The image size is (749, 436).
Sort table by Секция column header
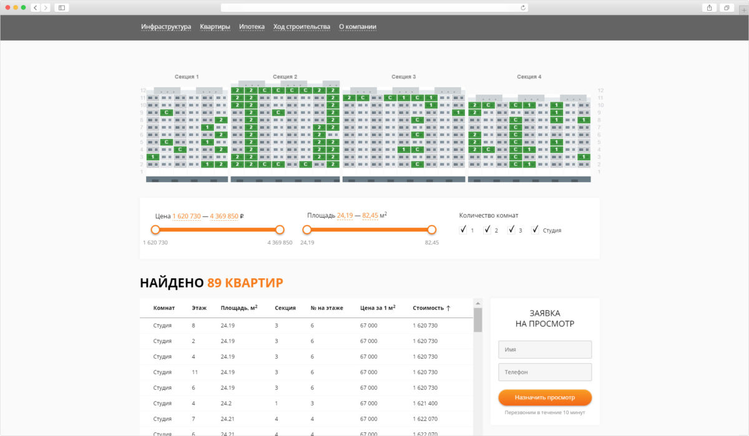[x=285, y=308]
